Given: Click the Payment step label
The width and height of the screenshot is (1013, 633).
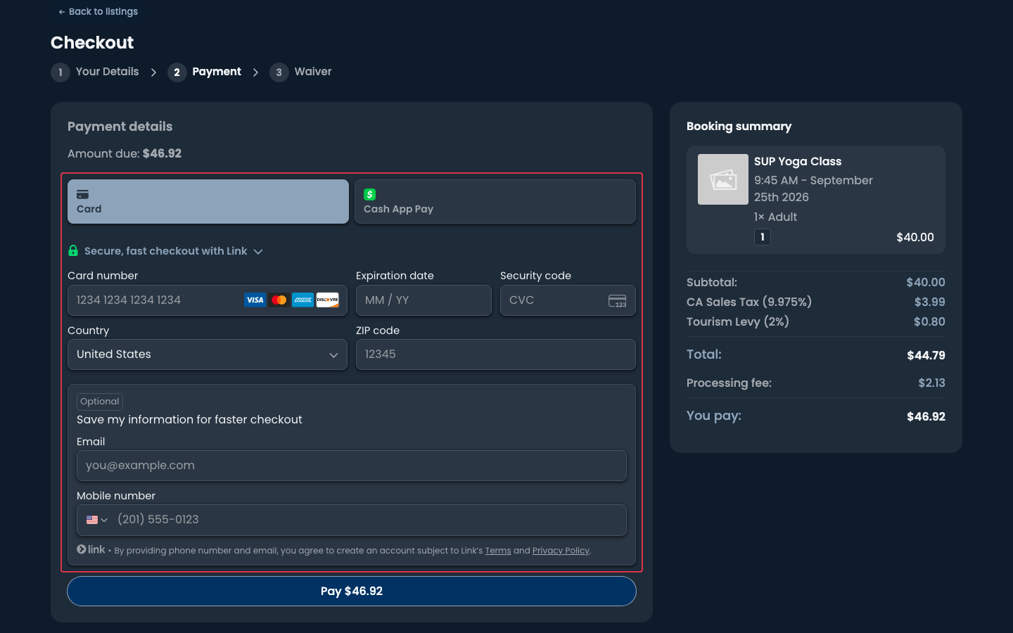Looking at the screenshot, I should tap(217, 72).
